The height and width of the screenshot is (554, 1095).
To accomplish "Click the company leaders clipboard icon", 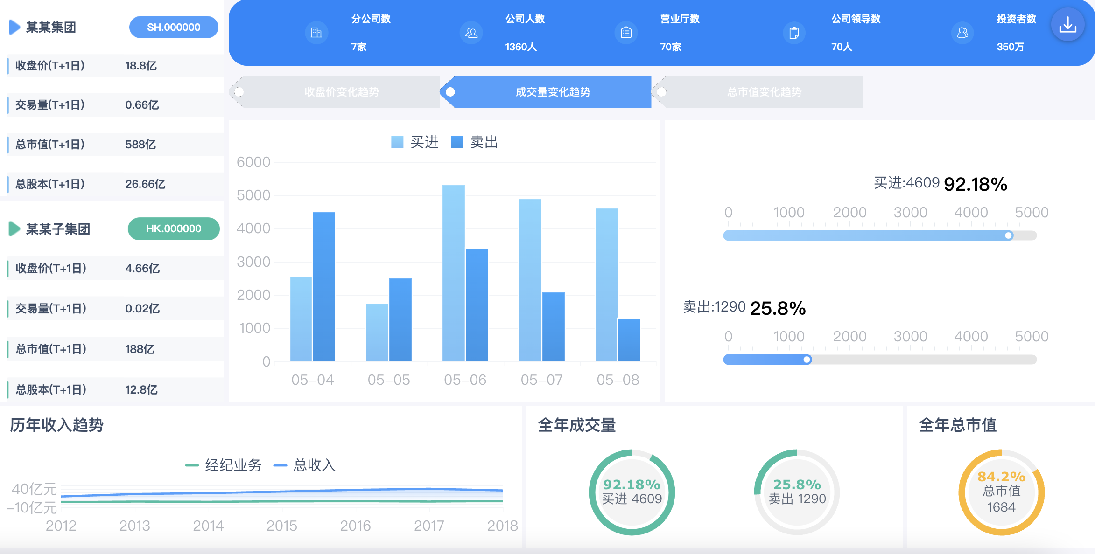I will [794, 33].
